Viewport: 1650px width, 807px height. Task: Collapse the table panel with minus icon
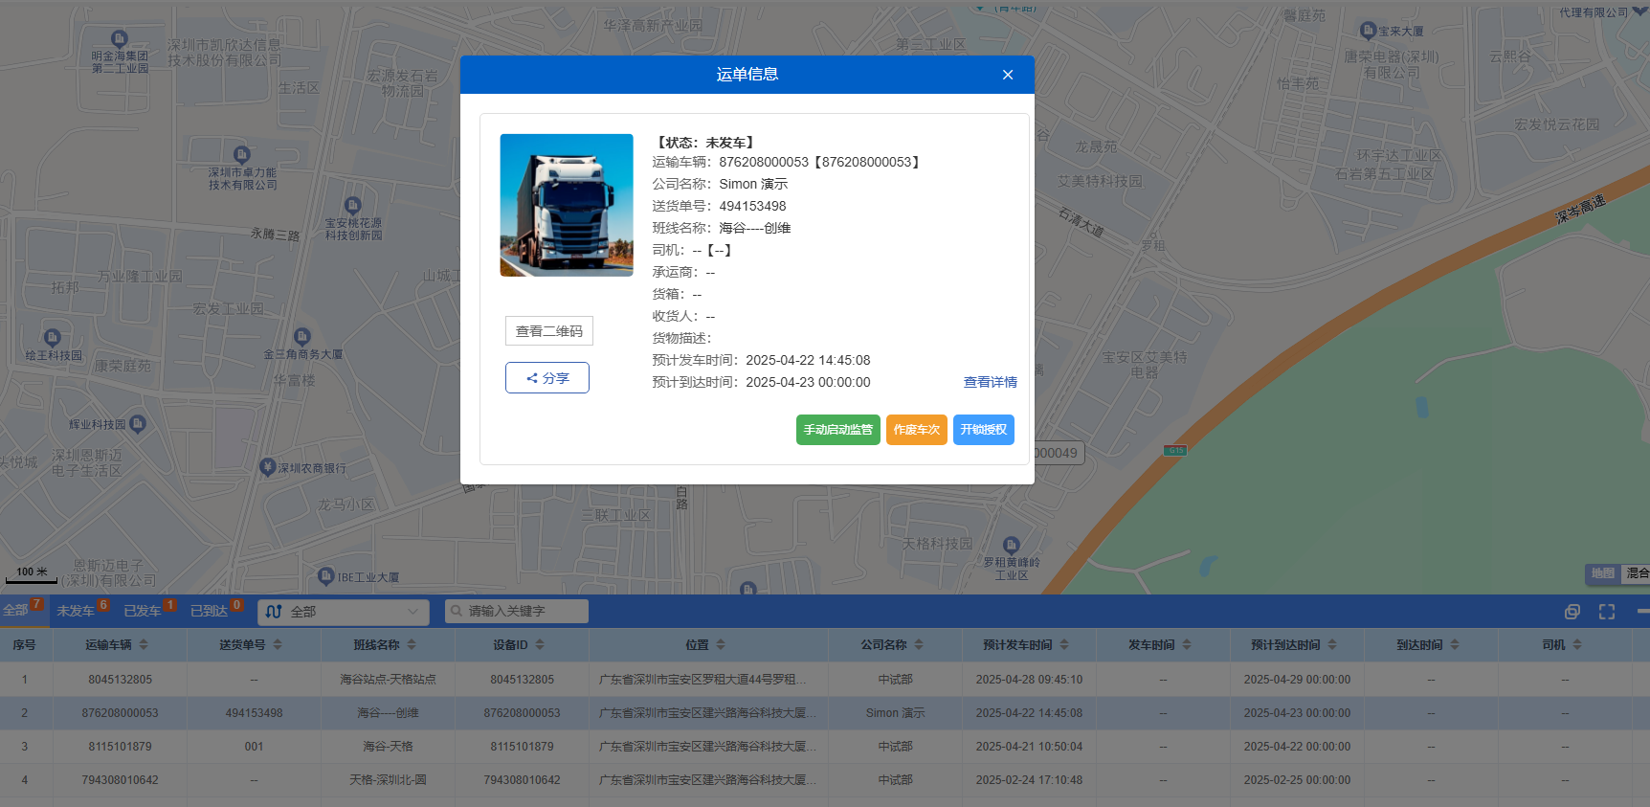pos(1642,611)
